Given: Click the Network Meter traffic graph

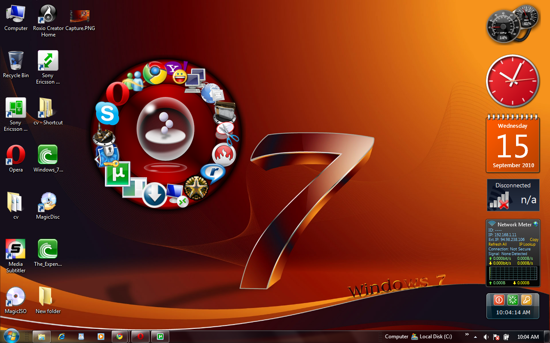Looking at the screenshot, I should click(513, 273).
